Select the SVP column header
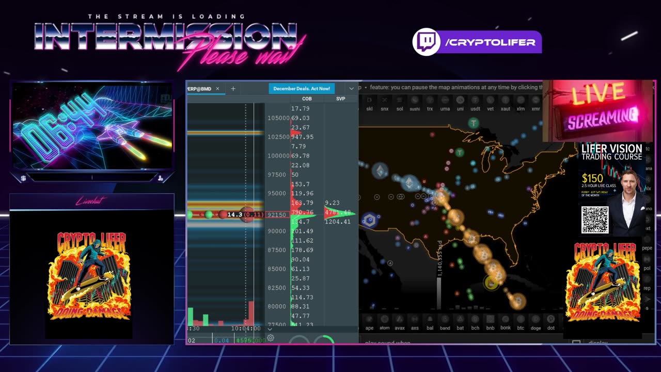The image size is (661, 372). point(341,99)
